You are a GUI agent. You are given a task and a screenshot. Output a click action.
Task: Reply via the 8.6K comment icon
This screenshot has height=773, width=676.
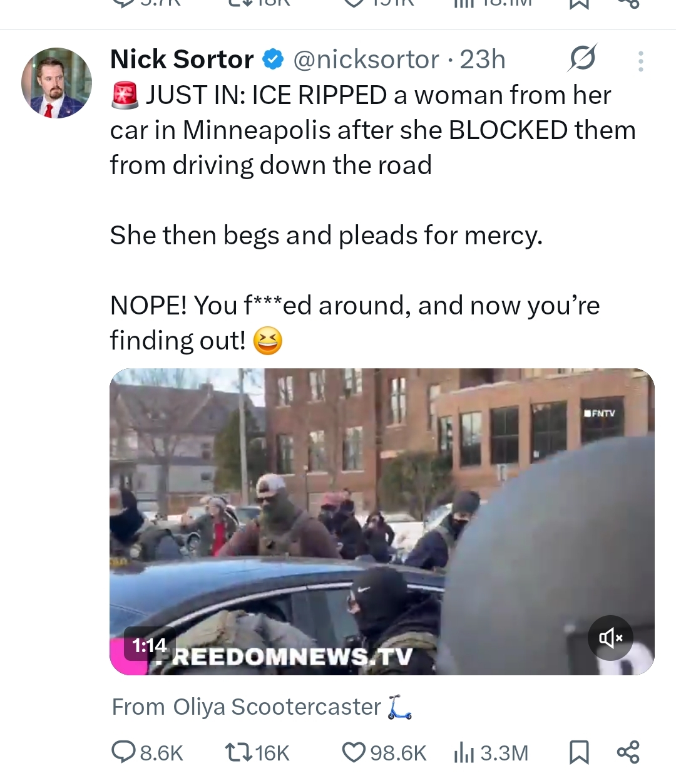(148, 752)
